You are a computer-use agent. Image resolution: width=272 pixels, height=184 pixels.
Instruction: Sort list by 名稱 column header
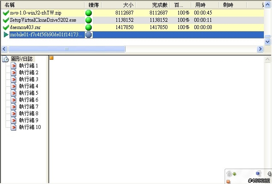[x=43, y=5]
